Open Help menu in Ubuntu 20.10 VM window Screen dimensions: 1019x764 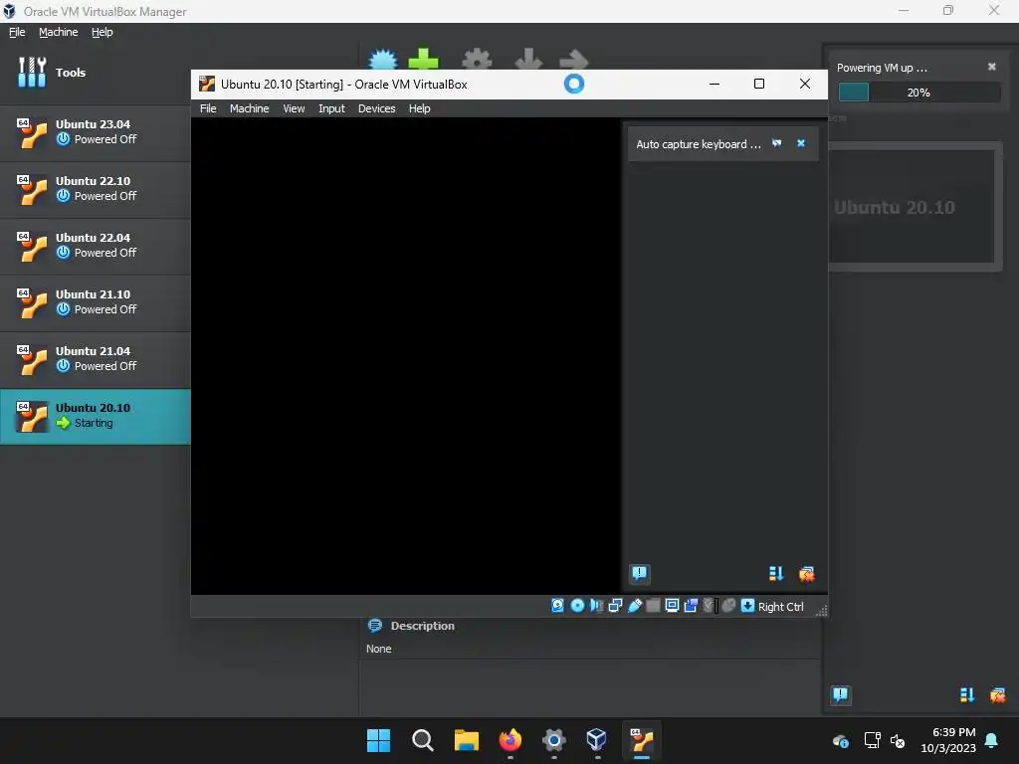click(x=419, y=108)
